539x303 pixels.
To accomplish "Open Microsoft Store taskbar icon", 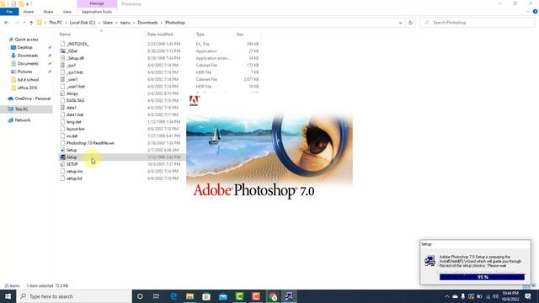I will pyautogui.click(x=206, y=296).
